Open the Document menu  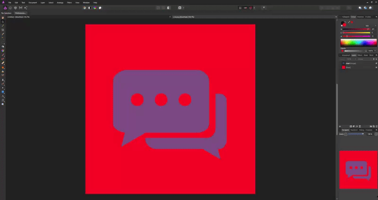pos(33,3)
